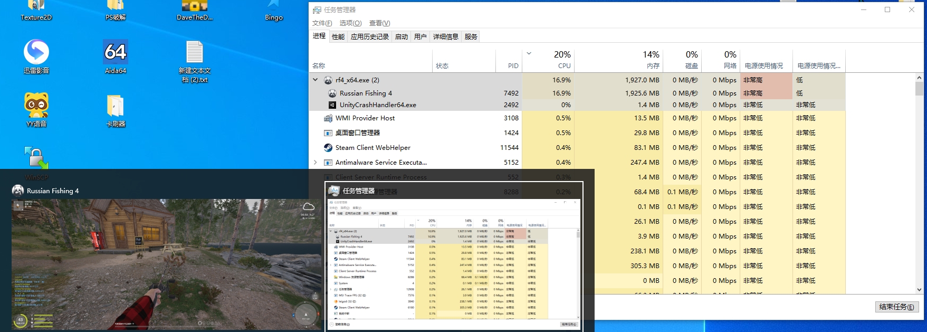Click the PID value 11544
927x332 pixels.
(x=509, y=148)
